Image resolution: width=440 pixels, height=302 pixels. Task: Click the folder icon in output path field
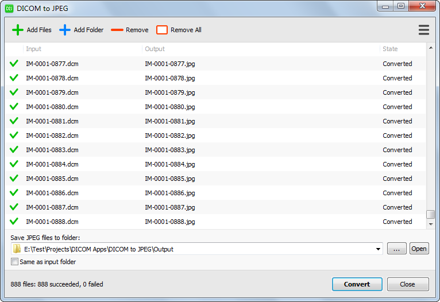pos(17,249)
